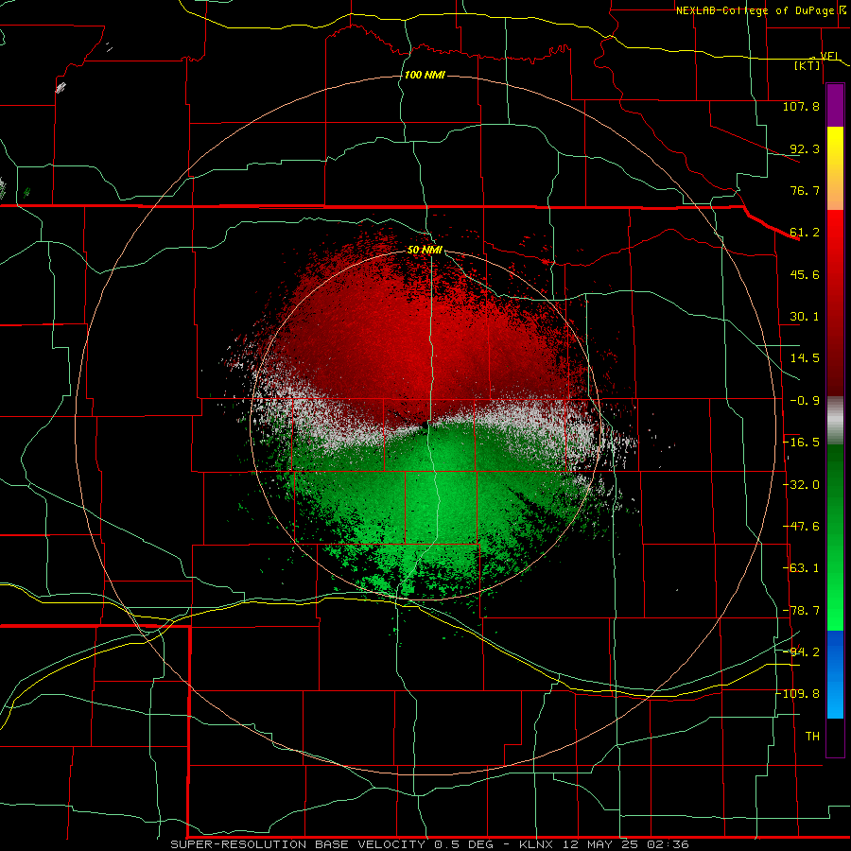Select the 61.2 velocity scale value
The image size is (851, 851).
coord(805,233)
